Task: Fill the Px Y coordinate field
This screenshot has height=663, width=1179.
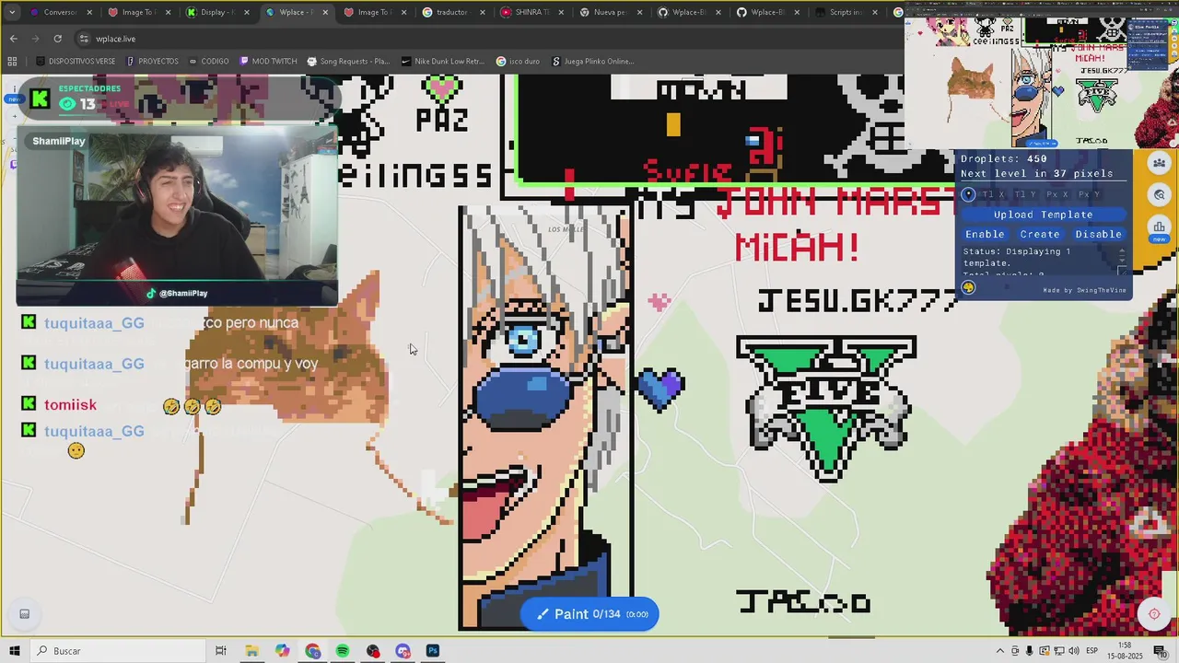Action: click(1089, 194)
